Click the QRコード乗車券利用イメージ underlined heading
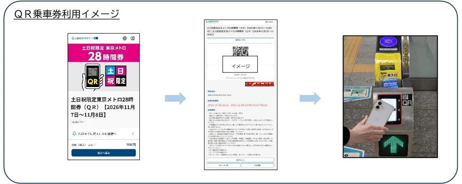 tap(67, 14)
